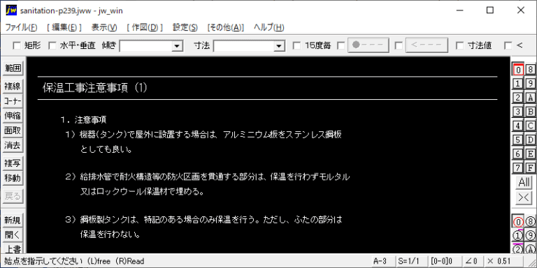Select layer C button
537x268 pixels.
(531, 126)
